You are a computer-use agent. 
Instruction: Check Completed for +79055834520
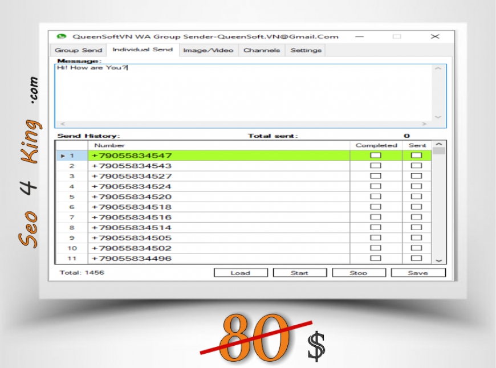(376, 197)
